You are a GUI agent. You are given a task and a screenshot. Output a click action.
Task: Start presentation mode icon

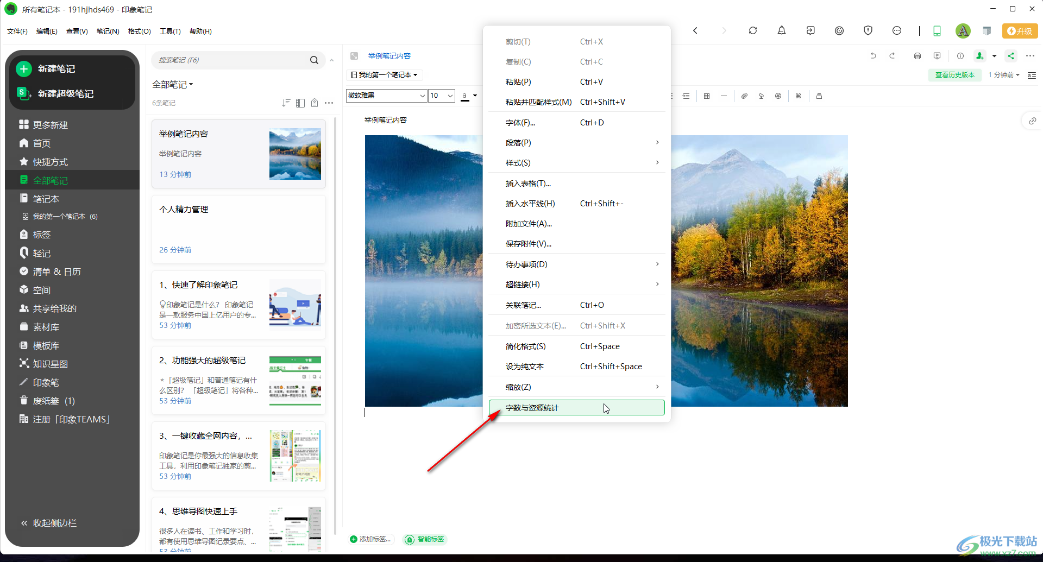[x=937, y=56]
